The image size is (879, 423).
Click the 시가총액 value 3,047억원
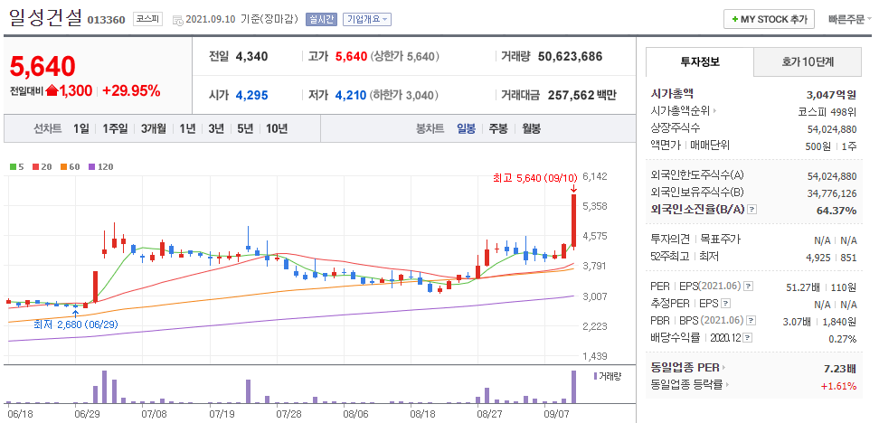(x=831, y=94)
